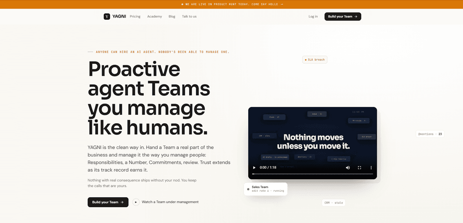Click header Build your Team button
The height and width of the screenshot is (223, 463).
coord(343,17)
